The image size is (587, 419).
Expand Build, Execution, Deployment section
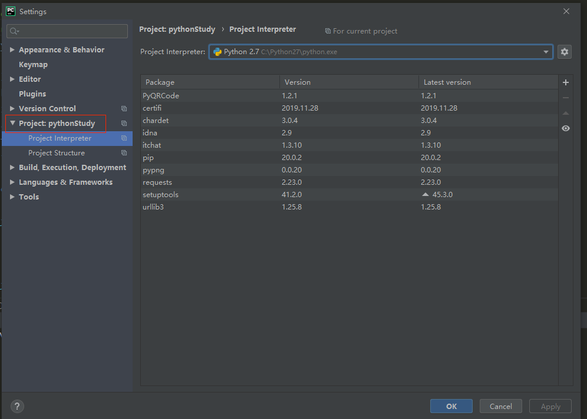12,168
